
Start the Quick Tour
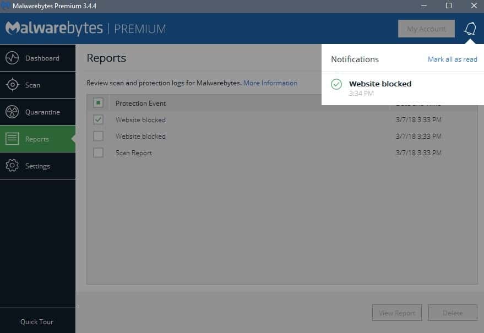tap(37, 321)
